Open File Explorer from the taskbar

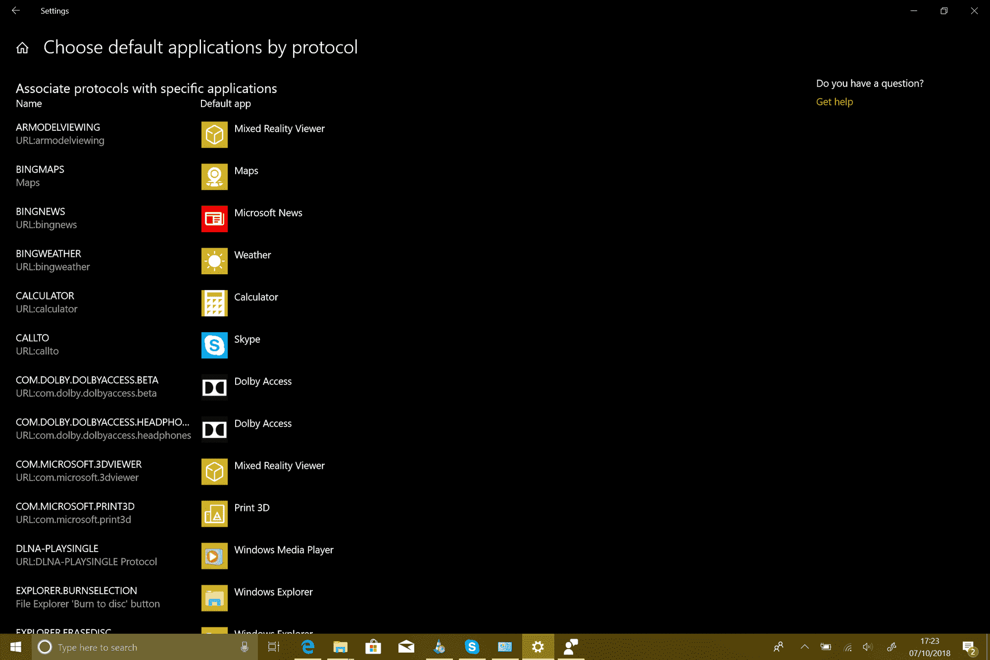(x=341, y=647)
